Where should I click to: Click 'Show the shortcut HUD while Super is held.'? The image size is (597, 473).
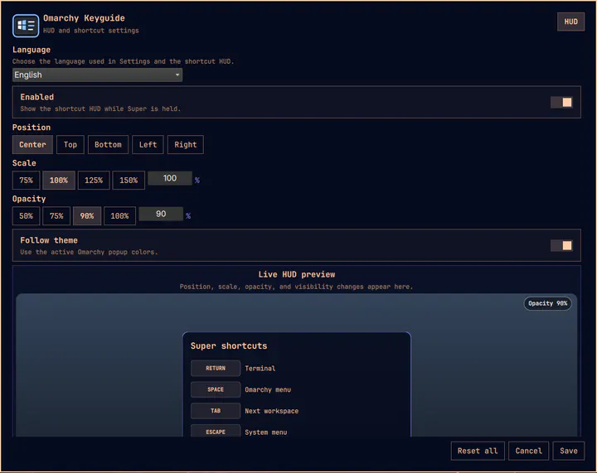100,109
